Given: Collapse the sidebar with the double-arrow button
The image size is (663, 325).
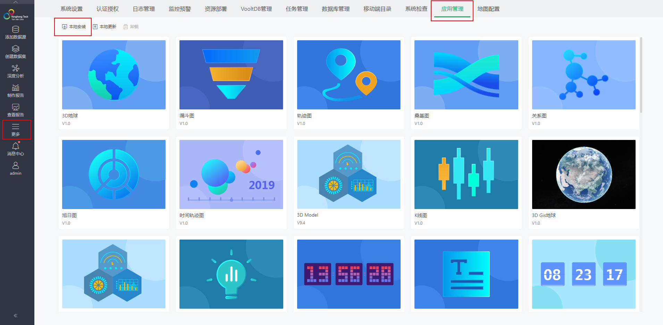Looking at the screenshot, I should pyautogui.click(x=15, y=315).
